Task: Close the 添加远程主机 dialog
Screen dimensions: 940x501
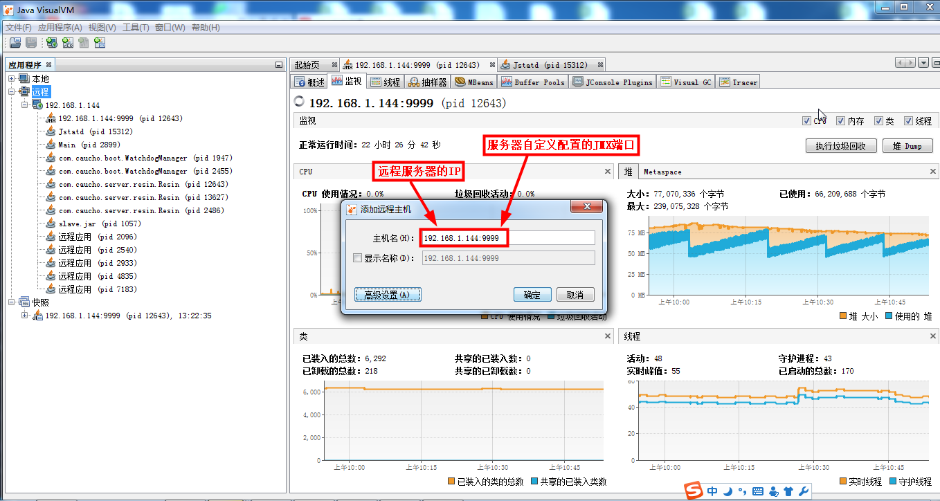Action: tap(588, 208)
